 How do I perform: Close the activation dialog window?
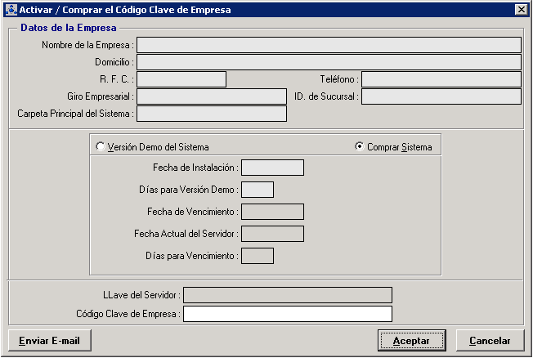pos(521,10)
